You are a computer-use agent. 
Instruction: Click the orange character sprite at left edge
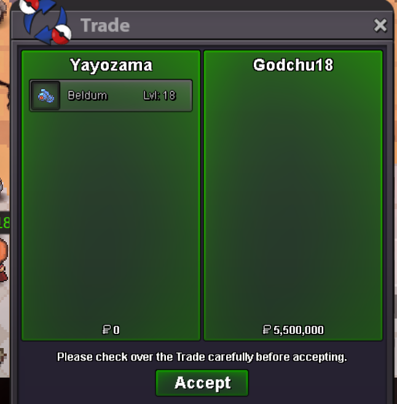[x=4, y=259]
